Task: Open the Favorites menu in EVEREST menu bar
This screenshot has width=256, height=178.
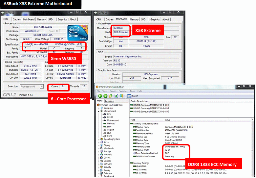Action: [123, 91]
